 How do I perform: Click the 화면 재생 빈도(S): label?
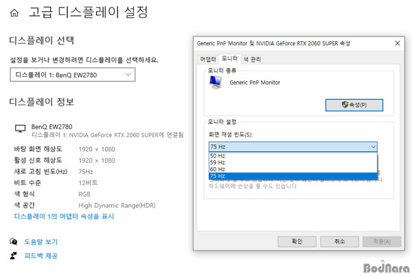coord(231,135)
